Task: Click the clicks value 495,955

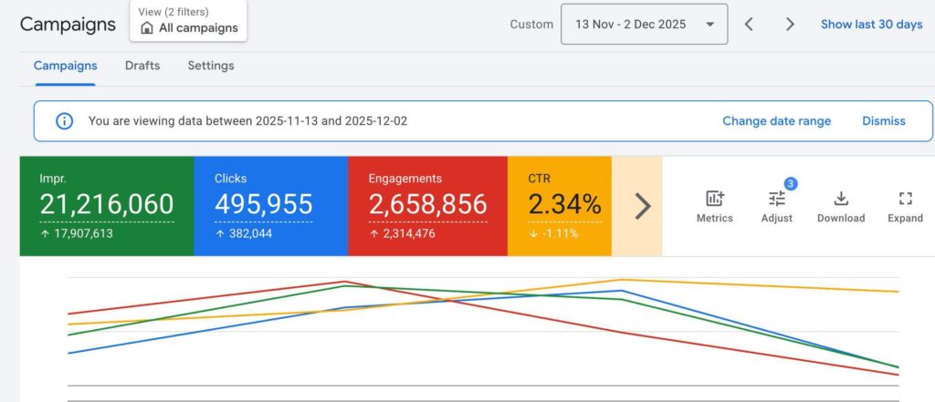Action: pos(264,204)
